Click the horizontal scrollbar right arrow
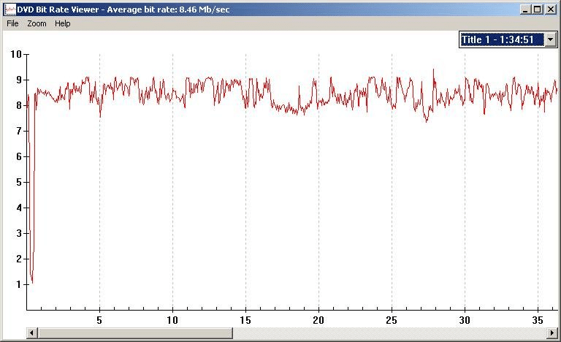Viewport: 561px width, 342px height. (x=552, y=333)
